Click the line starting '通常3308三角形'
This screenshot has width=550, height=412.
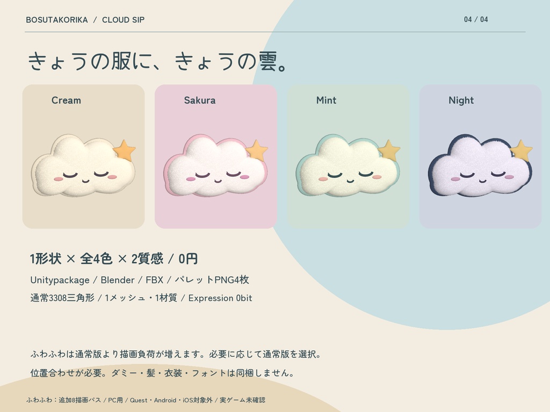(x=141, y=298)
